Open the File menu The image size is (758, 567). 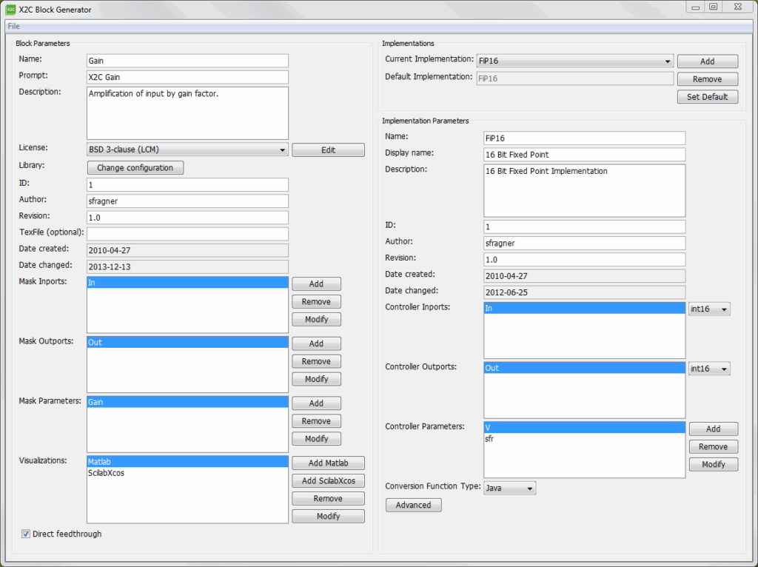pyautogui.click(x=14, y=26)
